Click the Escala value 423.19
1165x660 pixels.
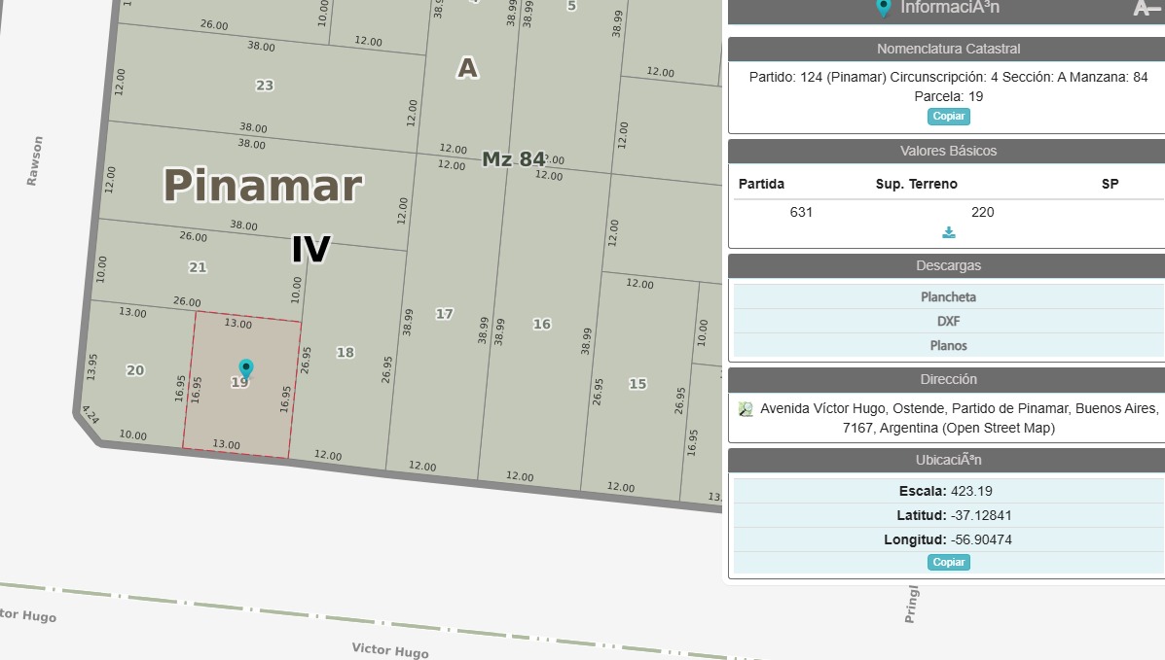[x=972, y=492]
